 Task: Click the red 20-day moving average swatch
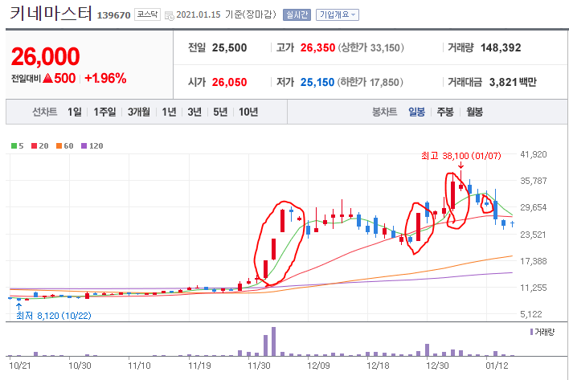click(x=34, y=145)
